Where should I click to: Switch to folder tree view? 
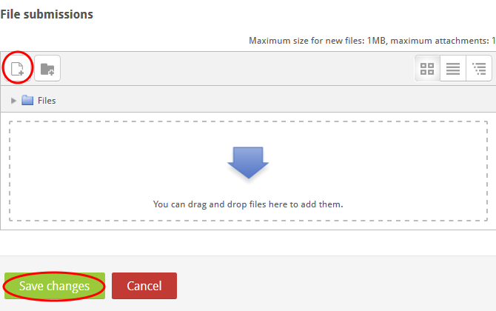pos(479,68)
